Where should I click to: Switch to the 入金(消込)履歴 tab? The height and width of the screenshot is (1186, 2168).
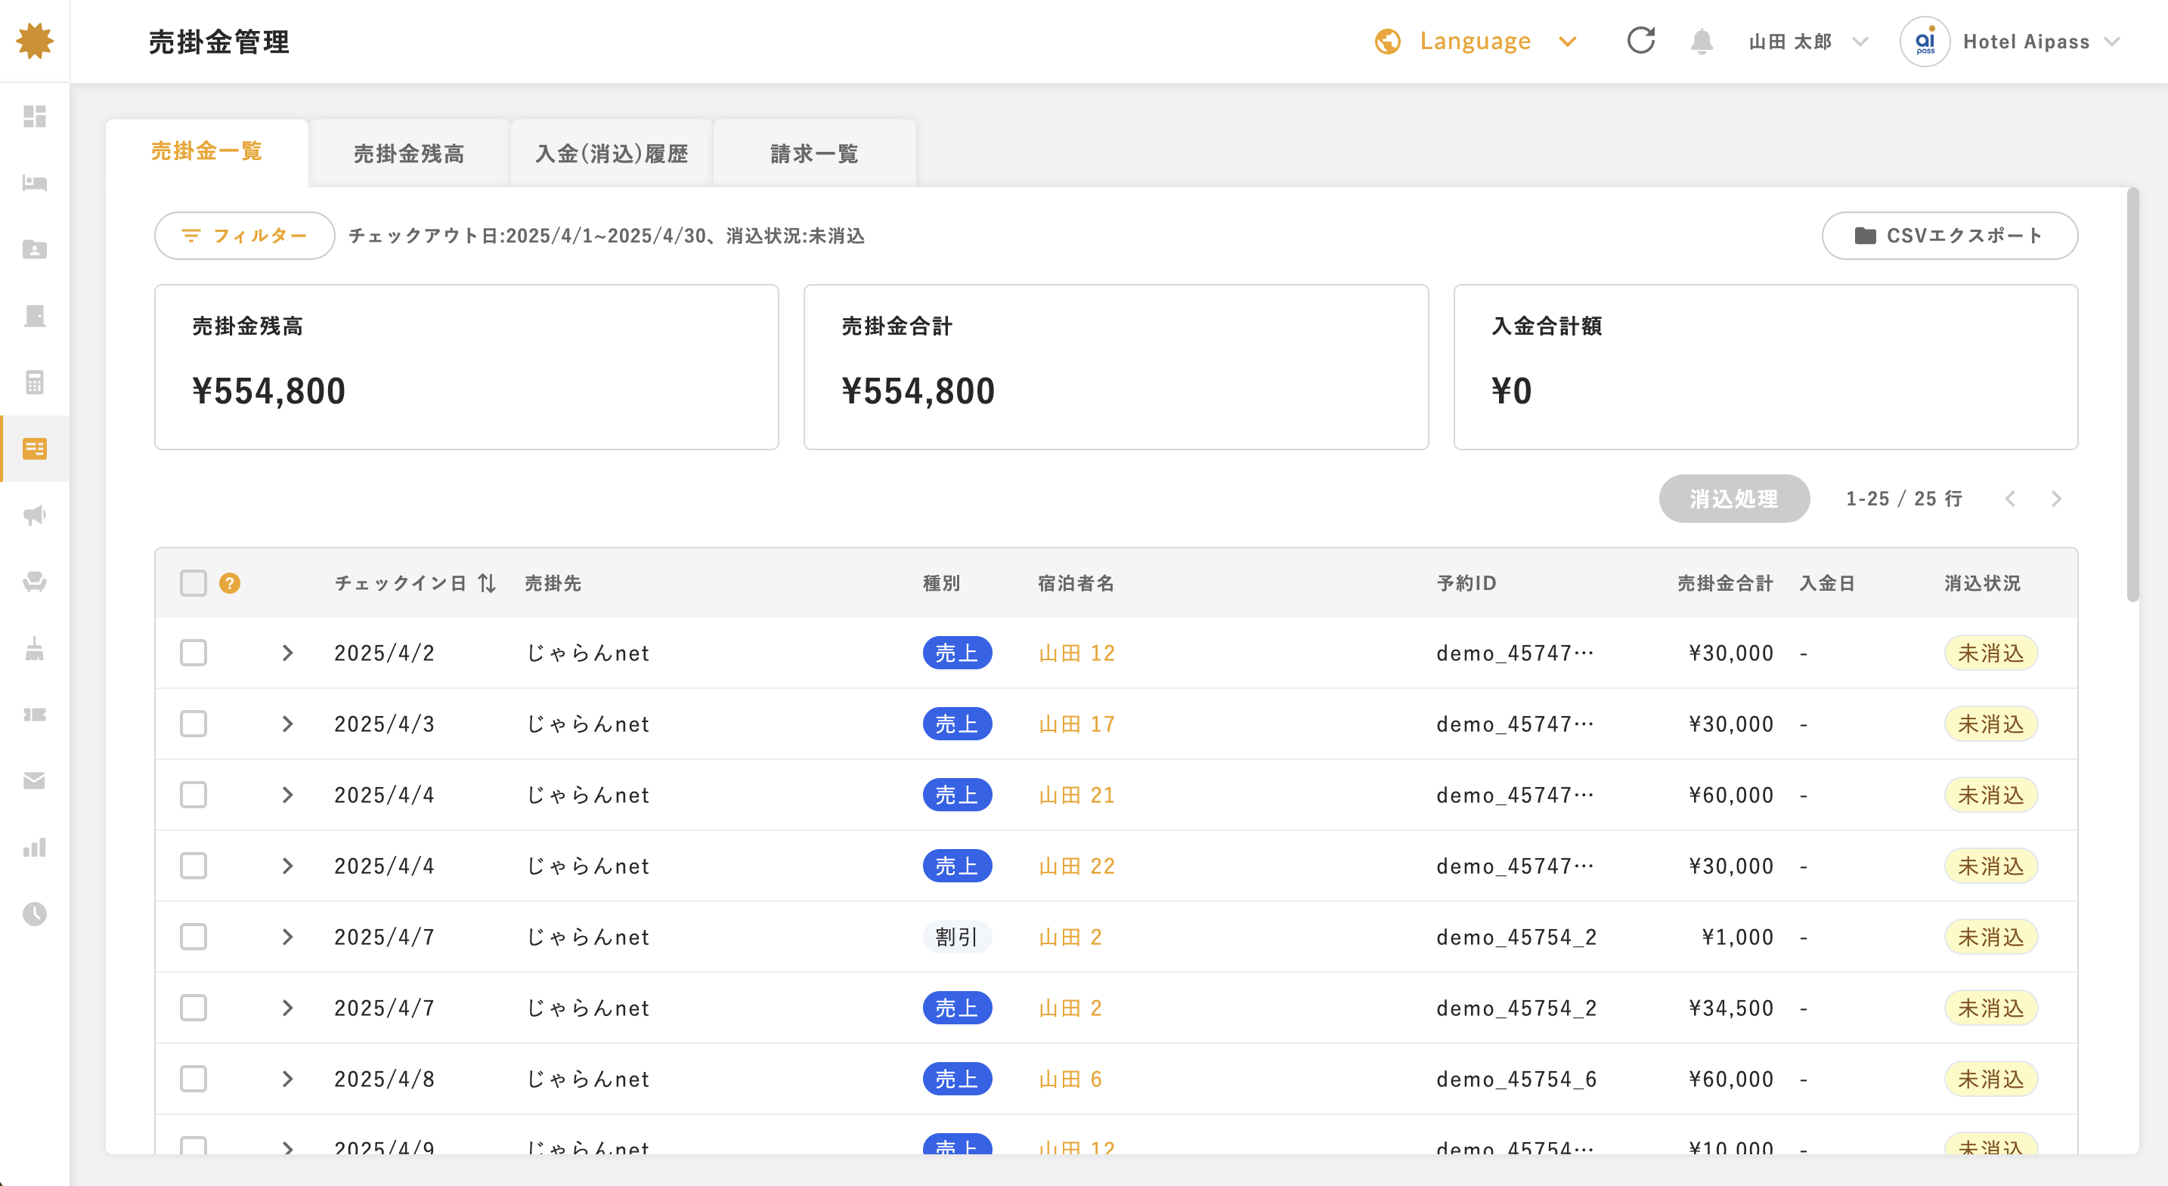tap(612, 153)
